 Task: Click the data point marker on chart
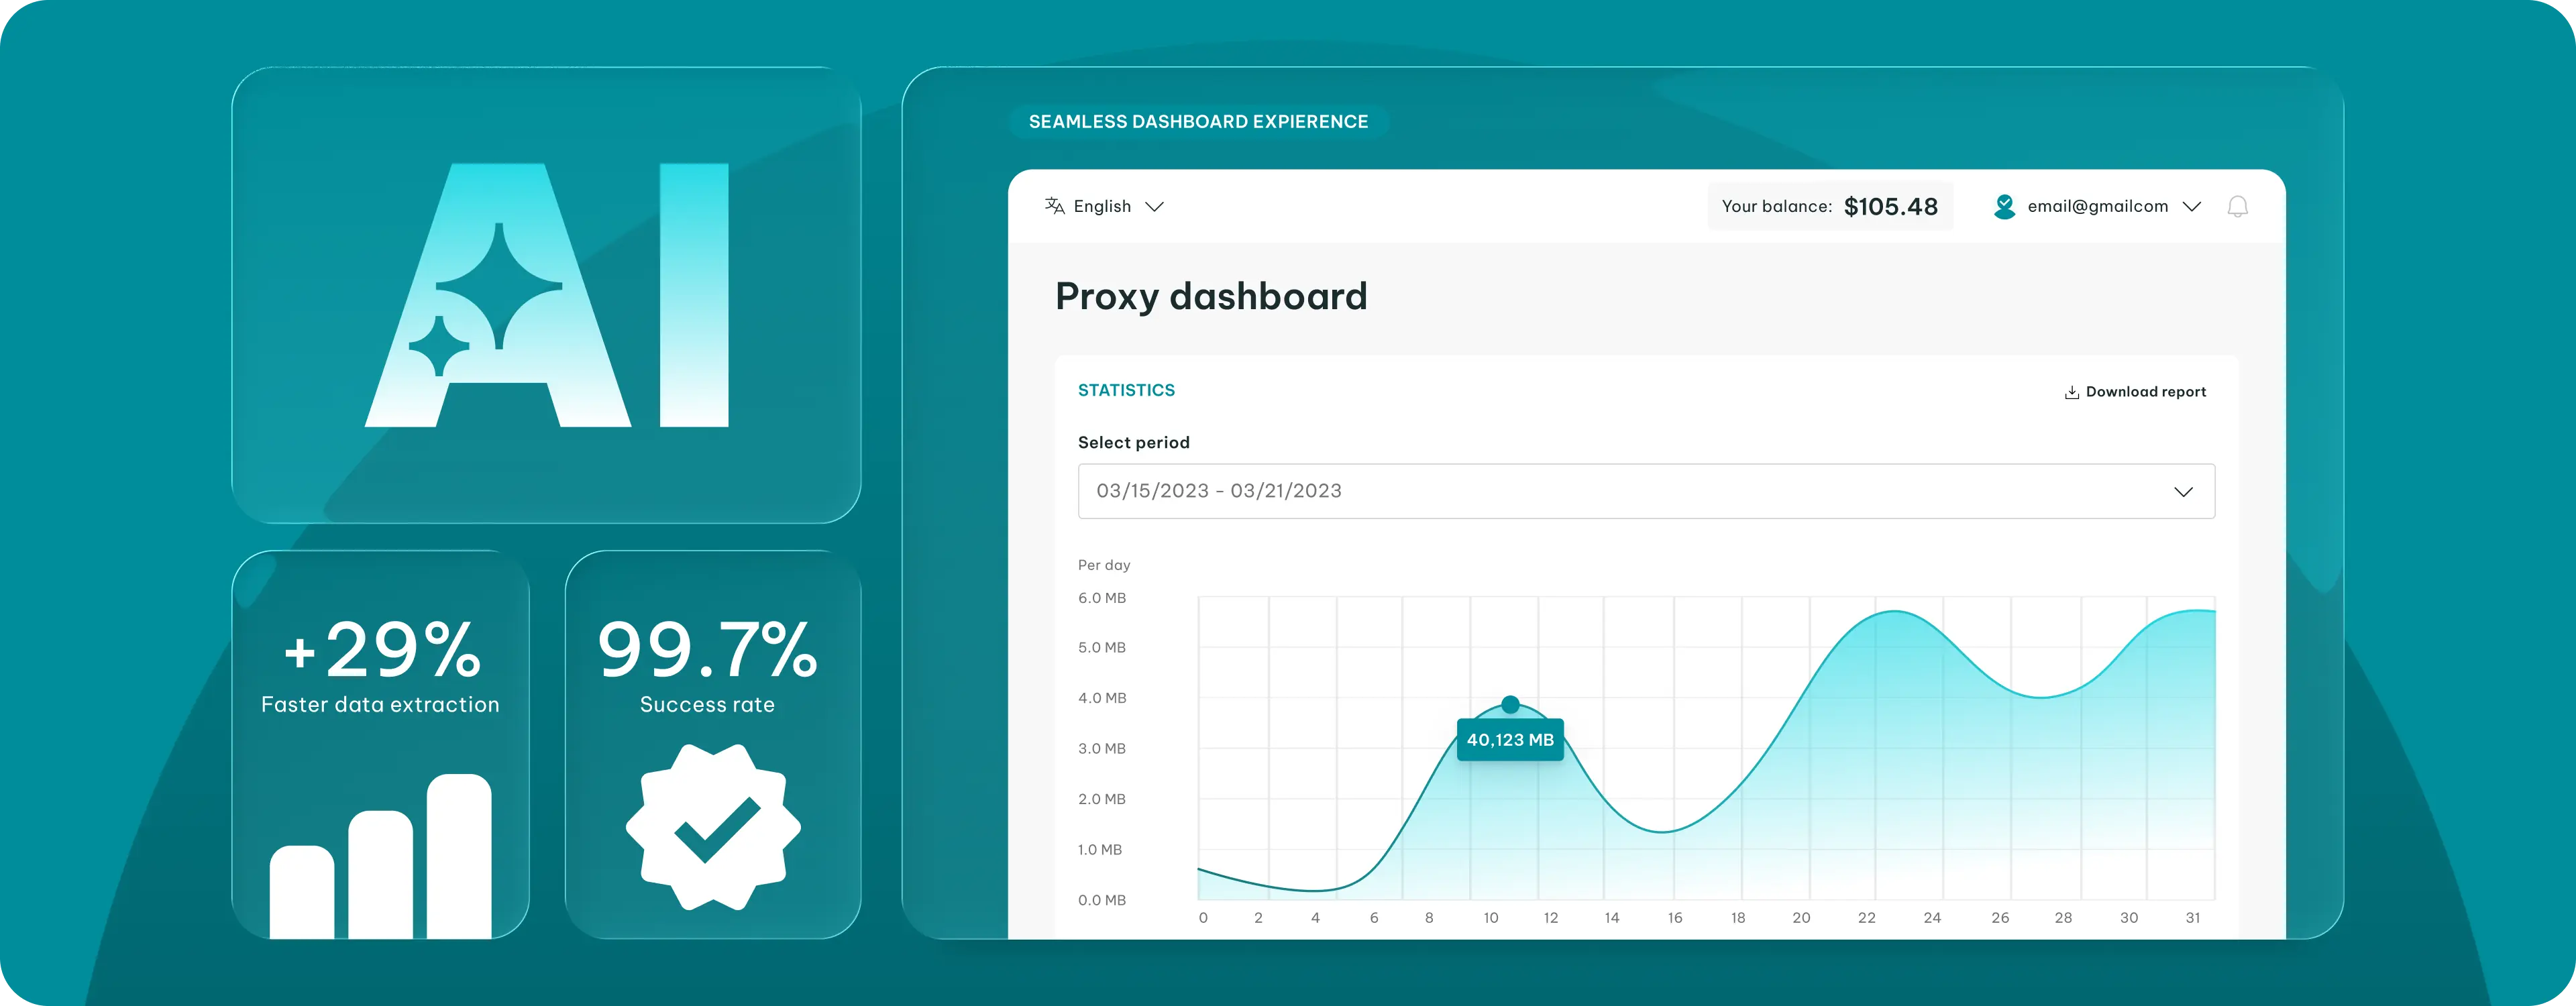(x=1510, y=705)
